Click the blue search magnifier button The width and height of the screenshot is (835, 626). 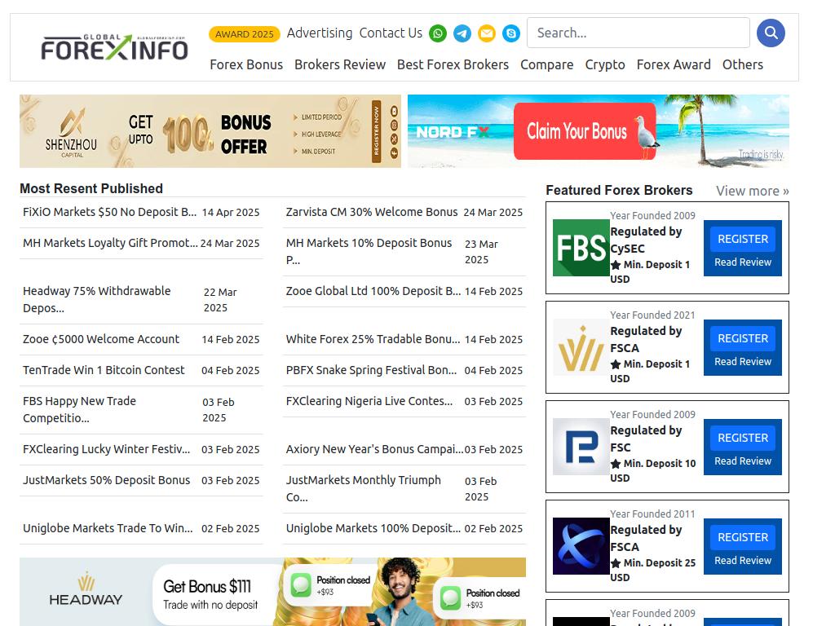(771, 33)
